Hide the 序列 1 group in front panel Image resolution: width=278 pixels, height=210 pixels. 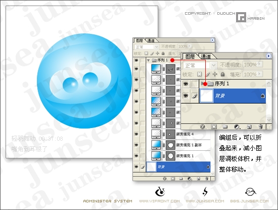tap(186, 83)
